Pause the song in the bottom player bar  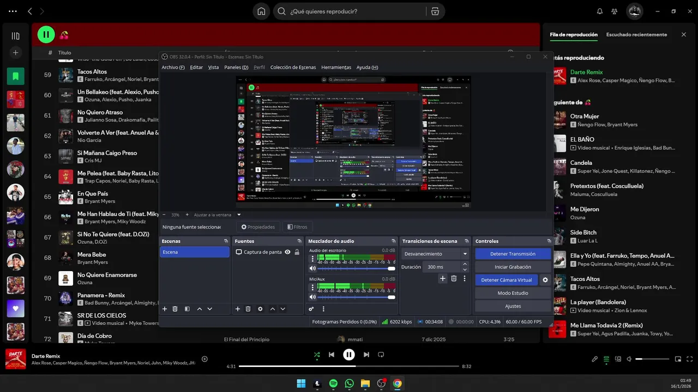349,354
